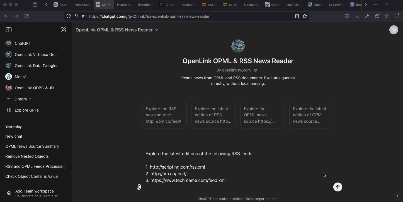This screenshot has height=202, width=403.
Task: Go back with browser back arrow
Action: pyautogui.click(x=6, y=16)
